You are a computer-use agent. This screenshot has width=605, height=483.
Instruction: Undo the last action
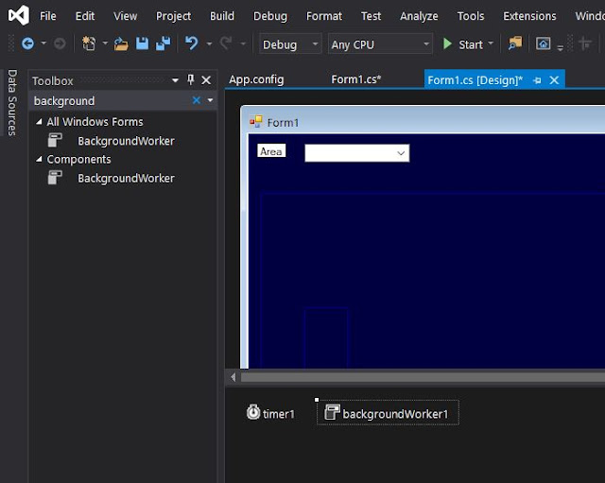191,43
